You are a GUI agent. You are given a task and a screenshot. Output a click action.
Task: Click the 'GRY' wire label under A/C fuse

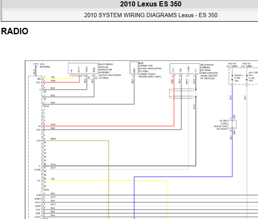(x=245, y=98)
